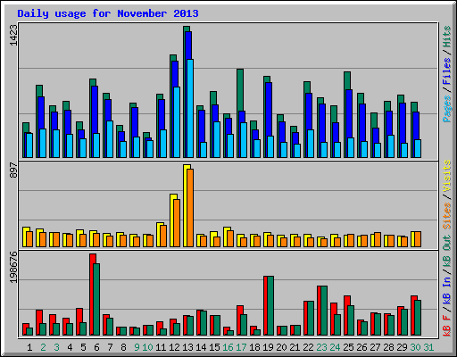Click day 14 on the x-axis
The width and height of the screenshot is (457, 357).
click(201, 347)
